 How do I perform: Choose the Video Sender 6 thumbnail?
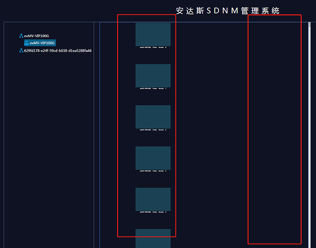153,117
